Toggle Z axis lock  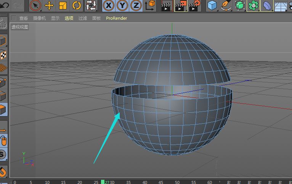135,5
